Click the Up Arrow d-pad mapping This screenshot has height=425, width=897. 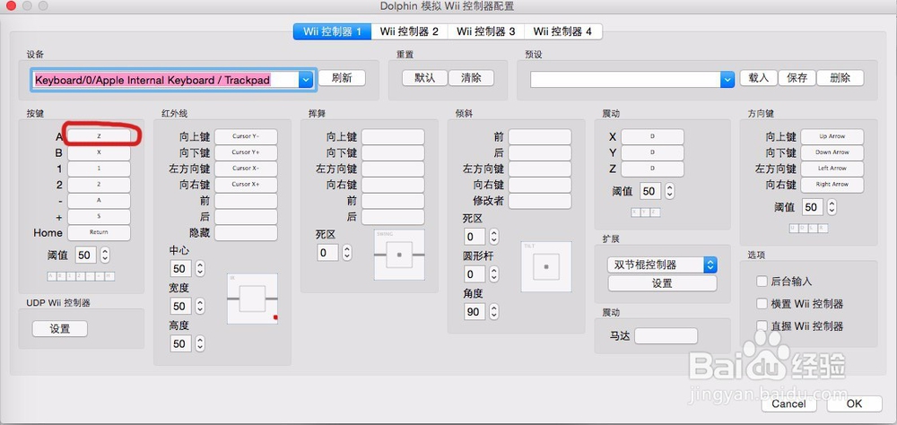click(832, 136)
